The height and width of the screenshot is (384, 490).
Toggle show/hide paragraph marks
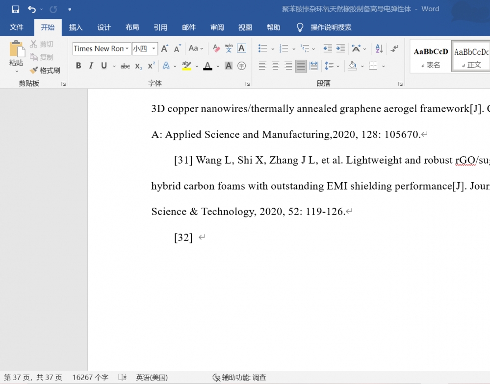(394, 48)
